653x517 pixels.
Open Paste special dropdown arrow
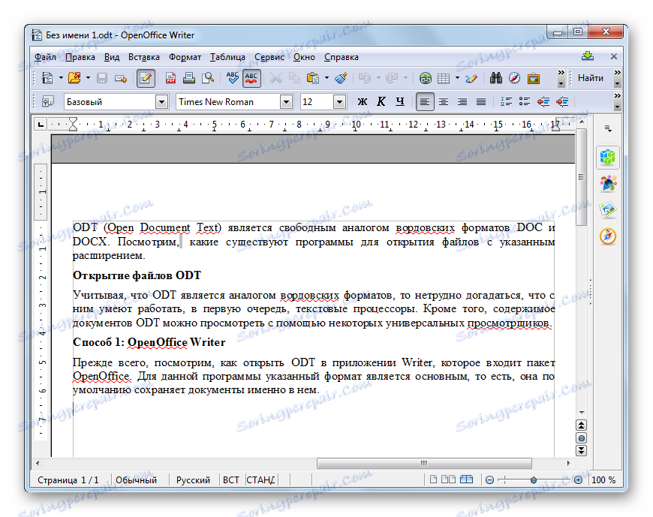326,78
